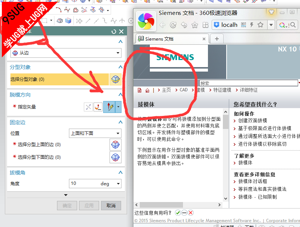Open the 等斜度法和真实拔模法 link
Image resolution: width=300 pixels, height=227 pixels.
262,189
